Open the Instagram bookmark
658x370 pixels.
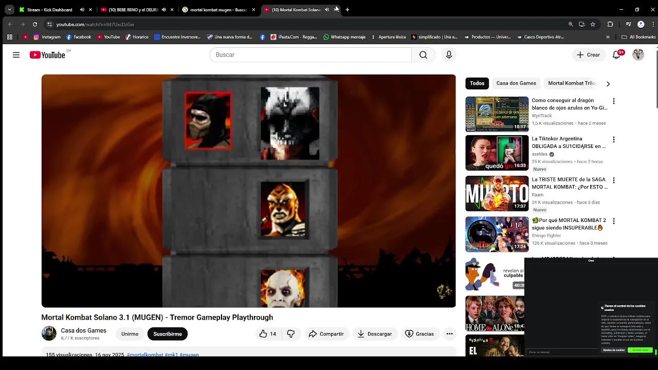coord(47,37)
